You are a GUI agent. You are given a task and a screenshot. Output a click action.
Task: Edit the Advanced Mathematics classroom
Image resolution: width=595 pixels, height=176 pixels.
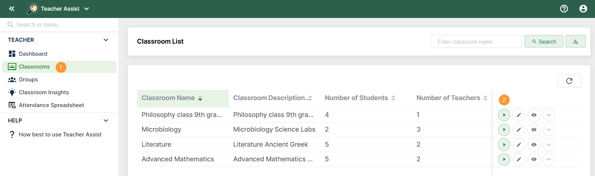pos(519,159)
